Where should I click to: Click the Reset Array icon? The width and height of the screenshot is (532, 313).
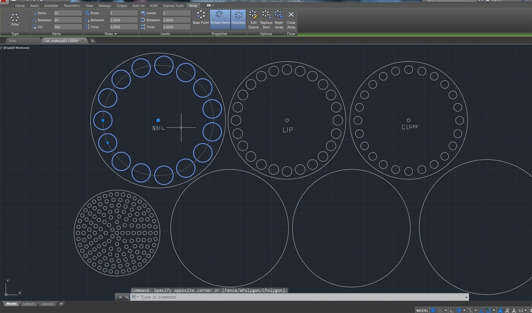click(x=279, y=15)
